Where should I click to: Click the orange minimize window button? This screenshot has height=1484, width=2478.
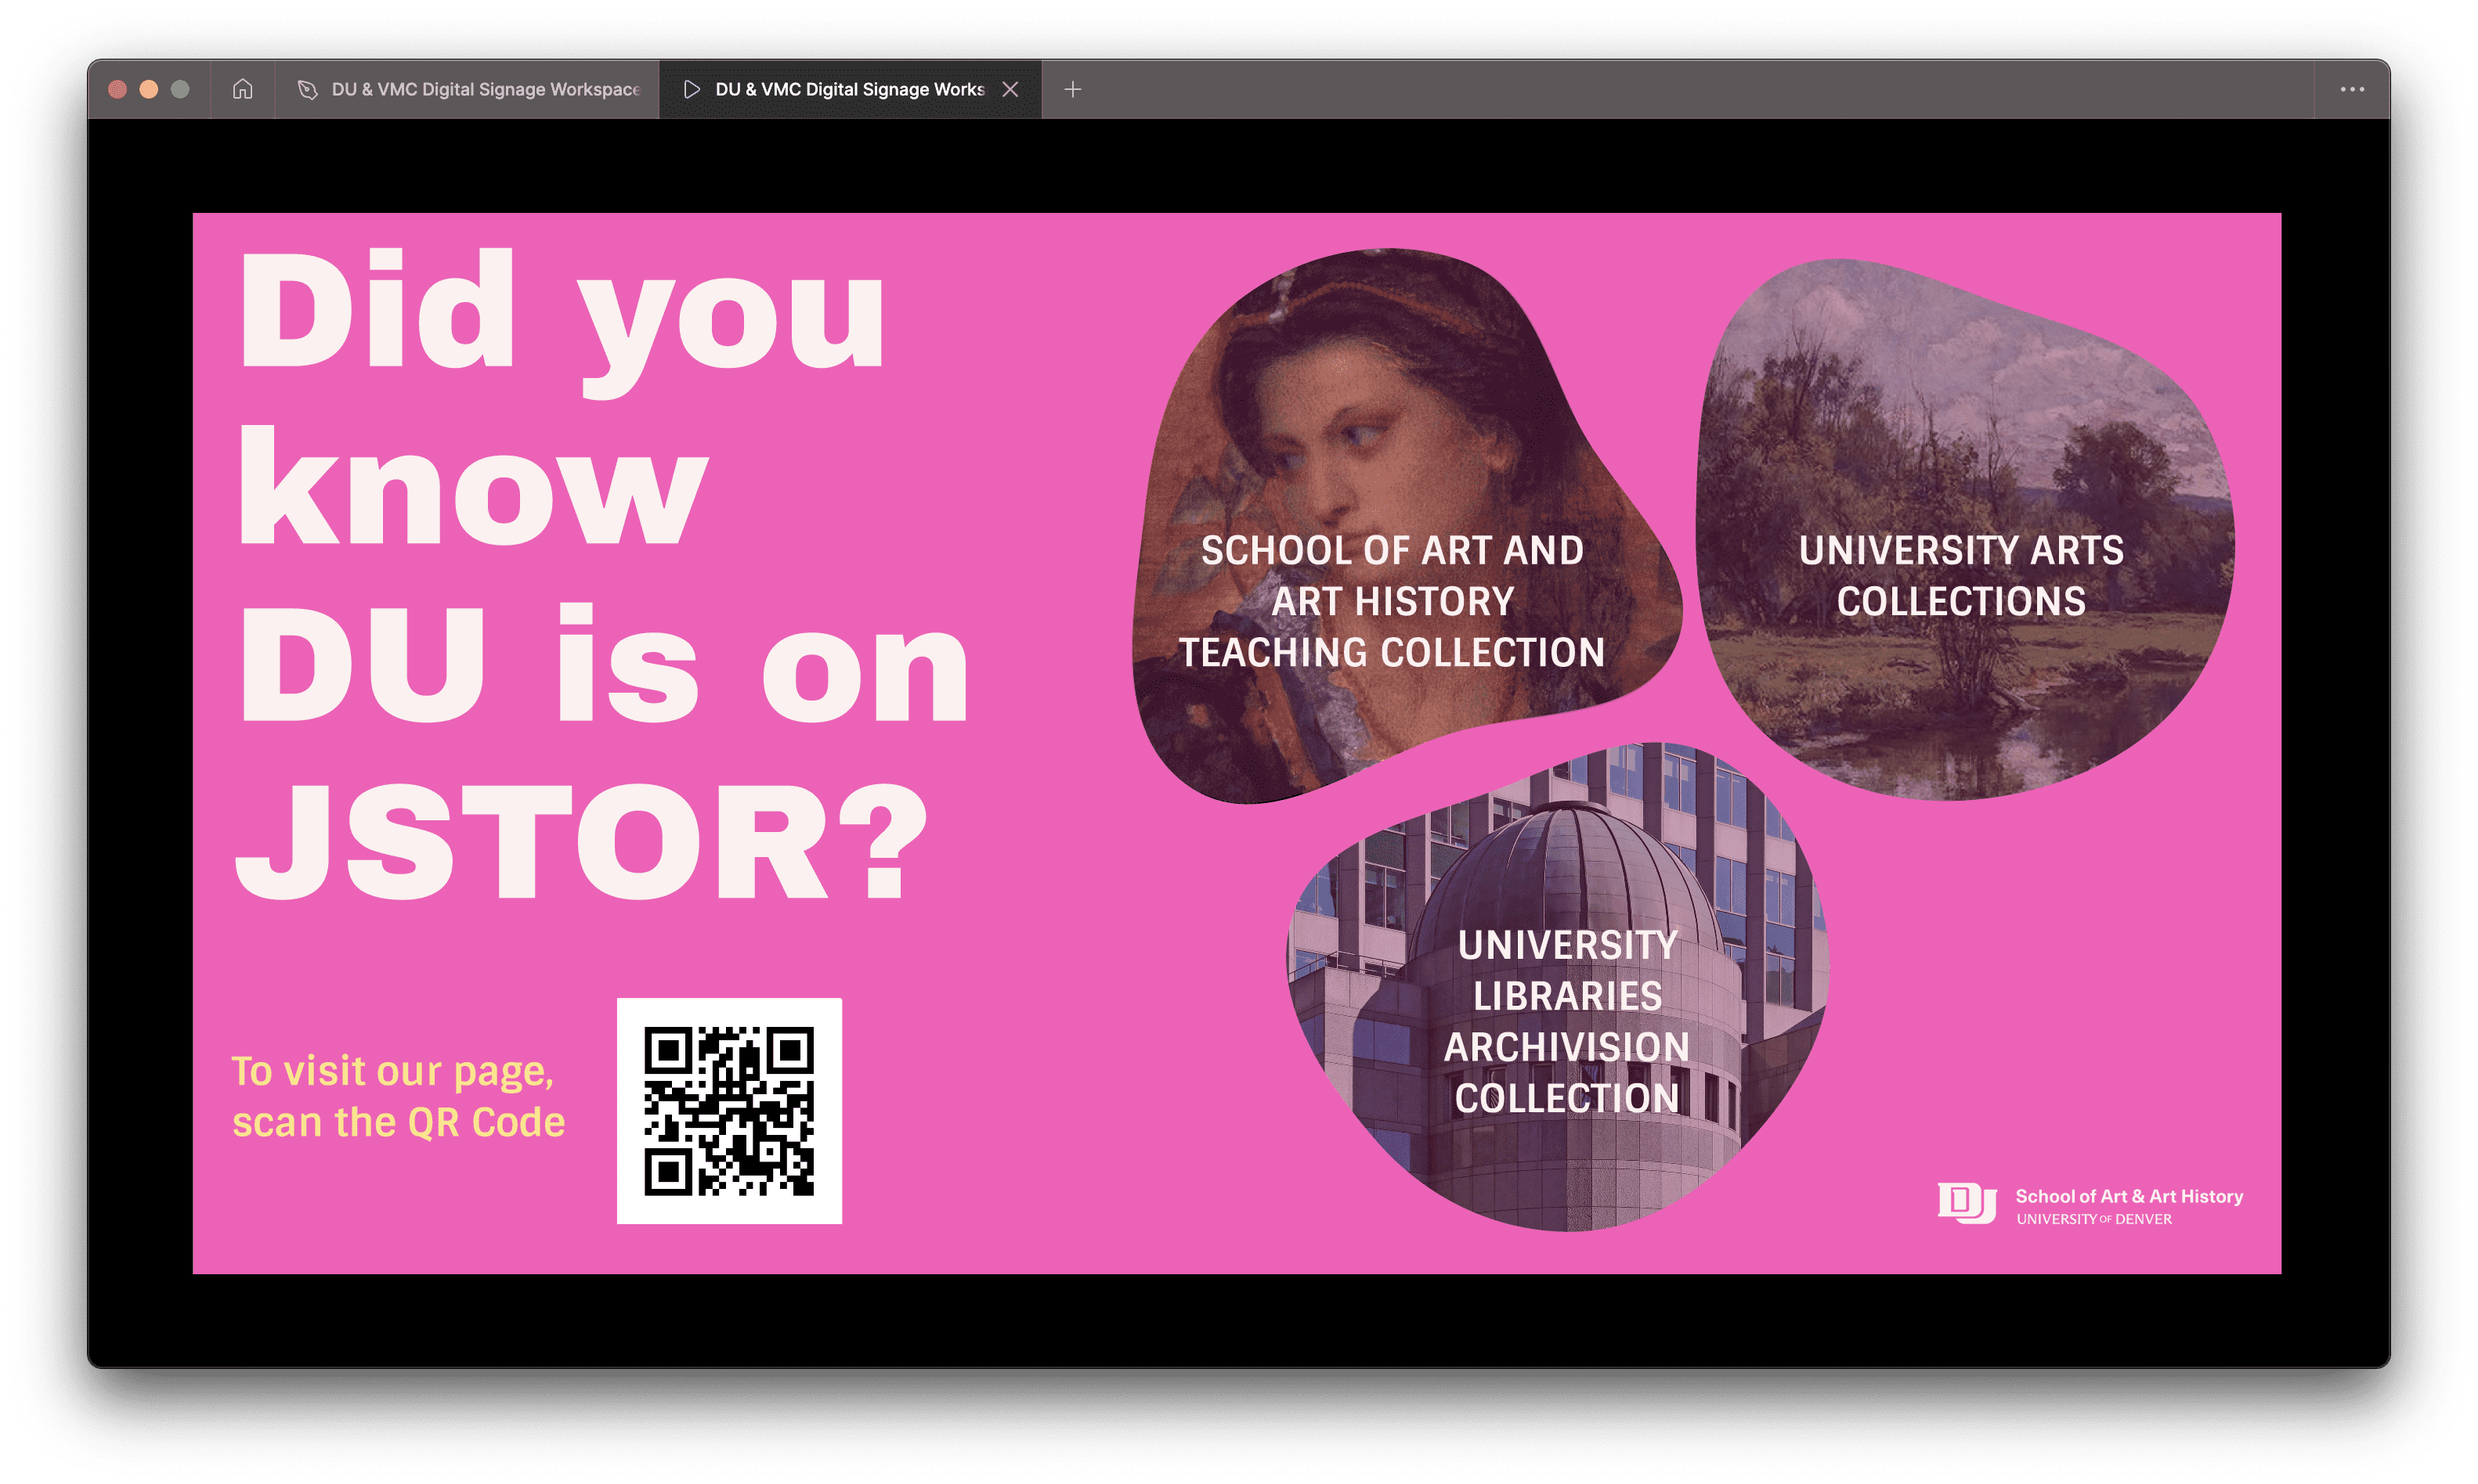click(x=149, y=89)
